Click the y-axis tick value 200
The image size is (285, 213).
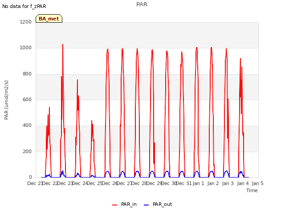[27, 151]
